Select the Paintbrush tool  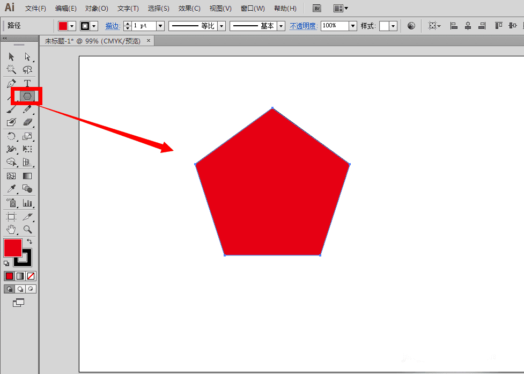pos(11,109)
